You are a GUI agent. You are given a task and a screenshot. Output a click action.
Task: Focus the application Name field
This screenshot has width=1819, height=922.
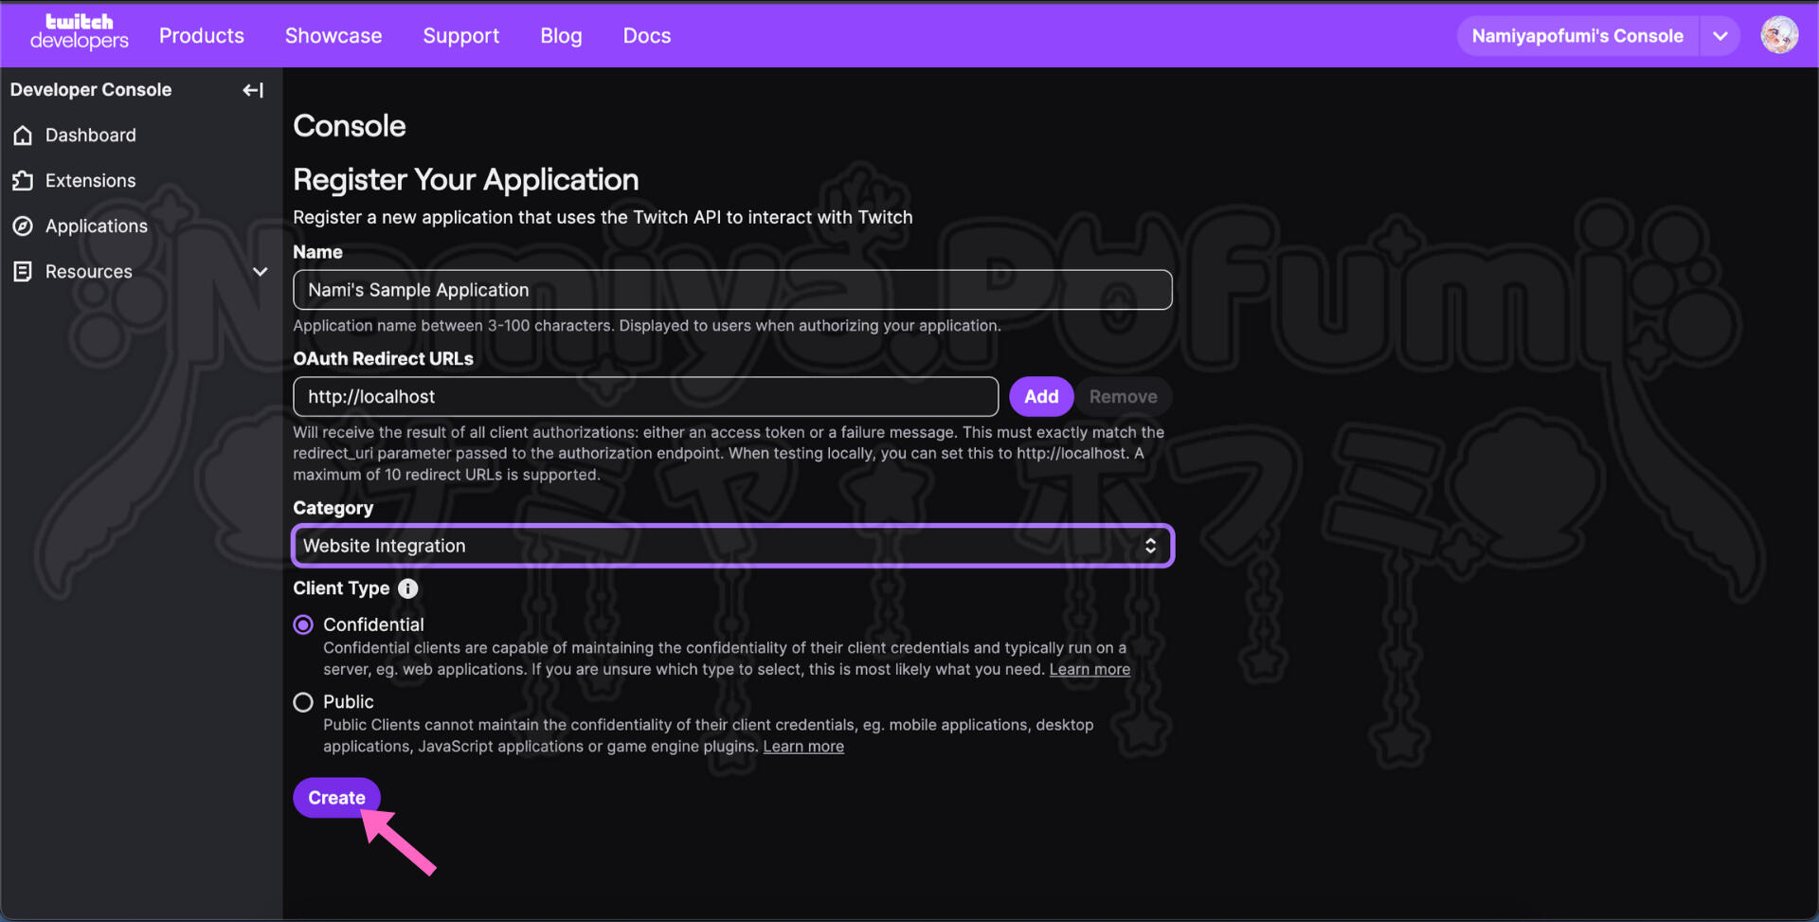731,290
